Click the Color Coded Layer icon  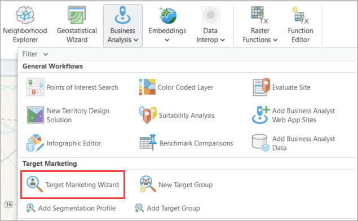pyautogui.click(x=148, y=87)
